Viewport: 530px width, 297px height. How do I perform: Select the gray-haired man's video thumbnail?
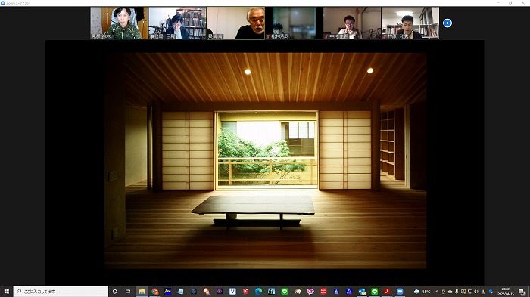(x=236, y=23)
